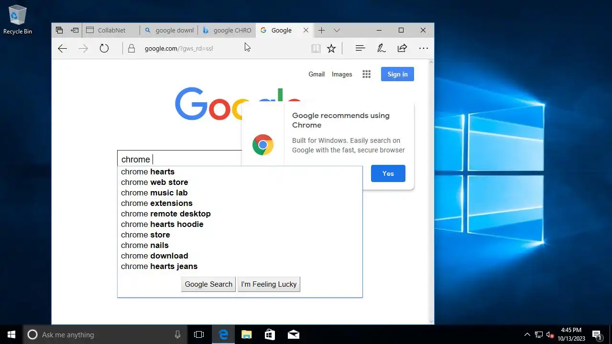
Task: Open the Google apps grid
Action: point(367,74)
